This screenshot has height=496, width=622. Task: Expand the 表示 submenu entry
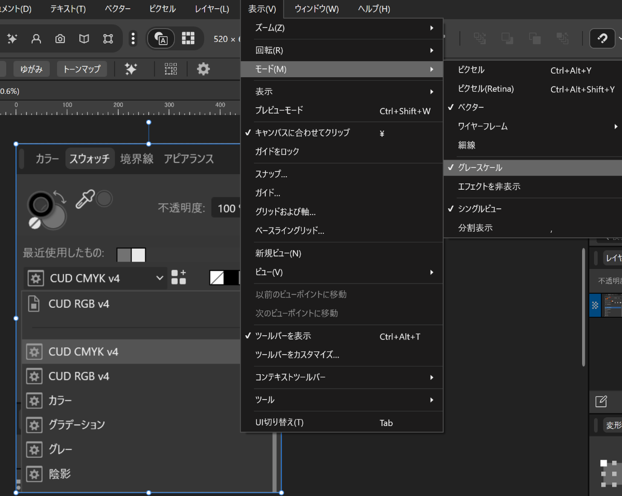342,92
